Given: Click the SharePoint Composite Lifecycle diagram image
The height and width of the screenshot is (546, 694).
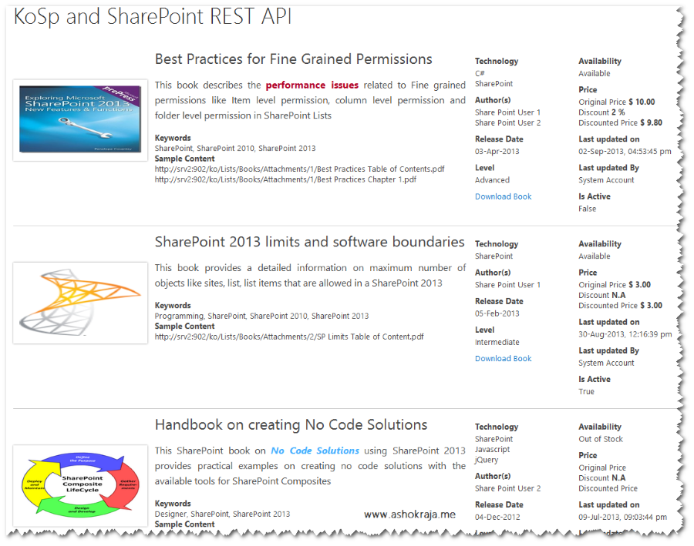Looking at the screenshot, I should click(79, 483).
